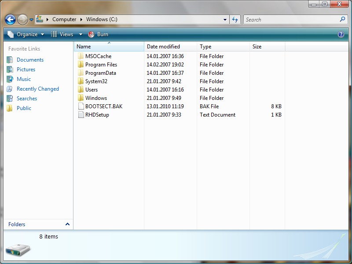Image resolution: width=352 pixels, height=264 pixels.
Task: Click the Views button
Action: [x=62, y=34]
